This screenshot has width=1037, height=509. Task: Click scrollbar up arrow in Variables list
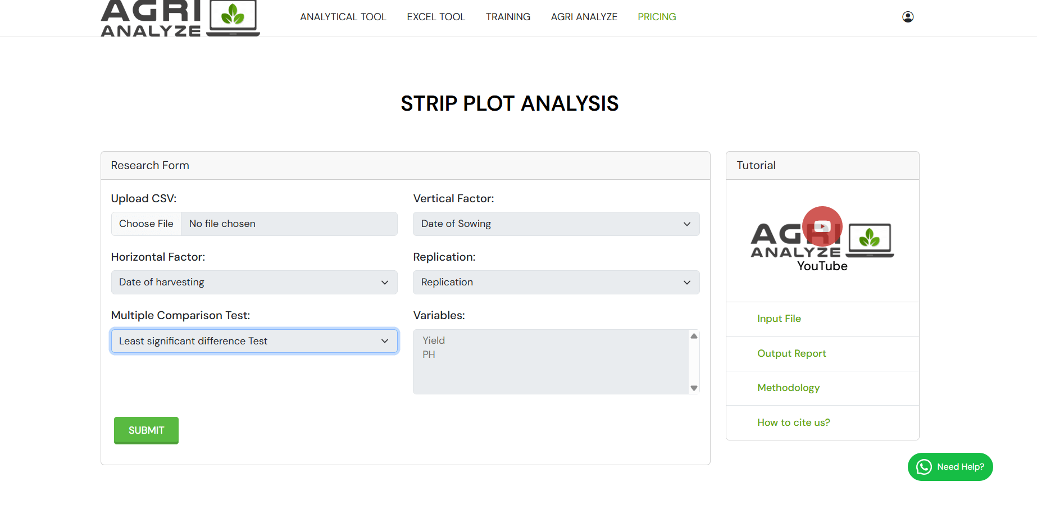click(x=694, y=336)
